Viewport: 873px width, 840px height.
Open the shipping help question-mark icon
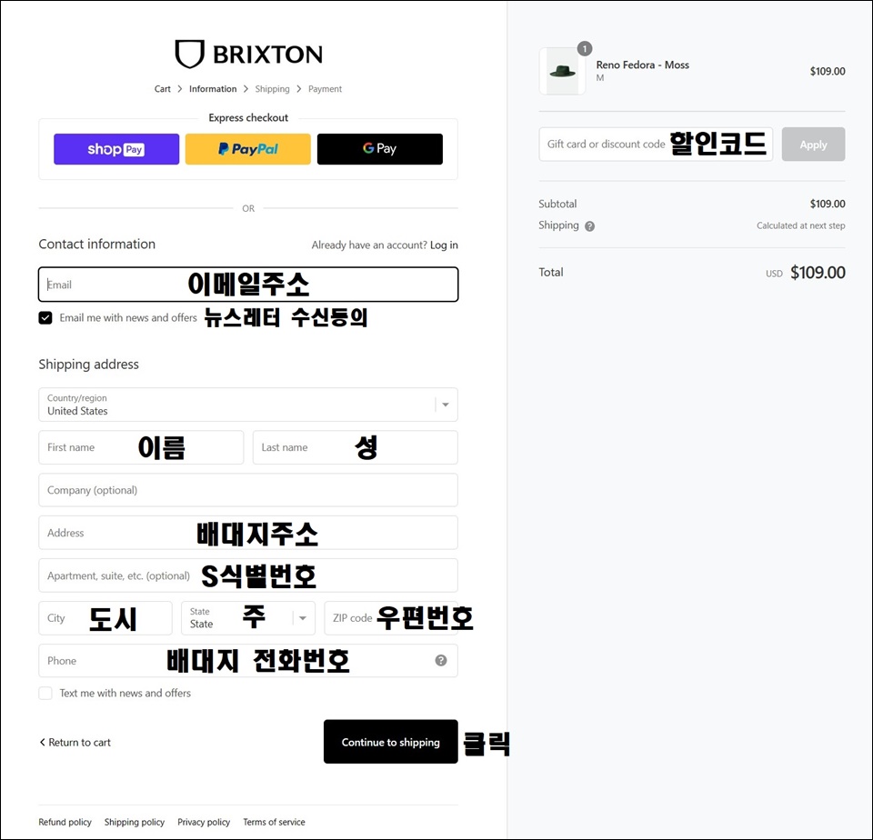coord(589,226)
